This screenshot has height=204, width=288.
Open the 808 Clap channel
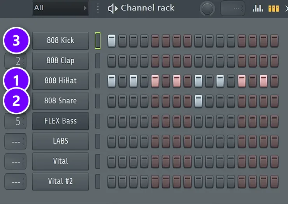pos(60,61)
